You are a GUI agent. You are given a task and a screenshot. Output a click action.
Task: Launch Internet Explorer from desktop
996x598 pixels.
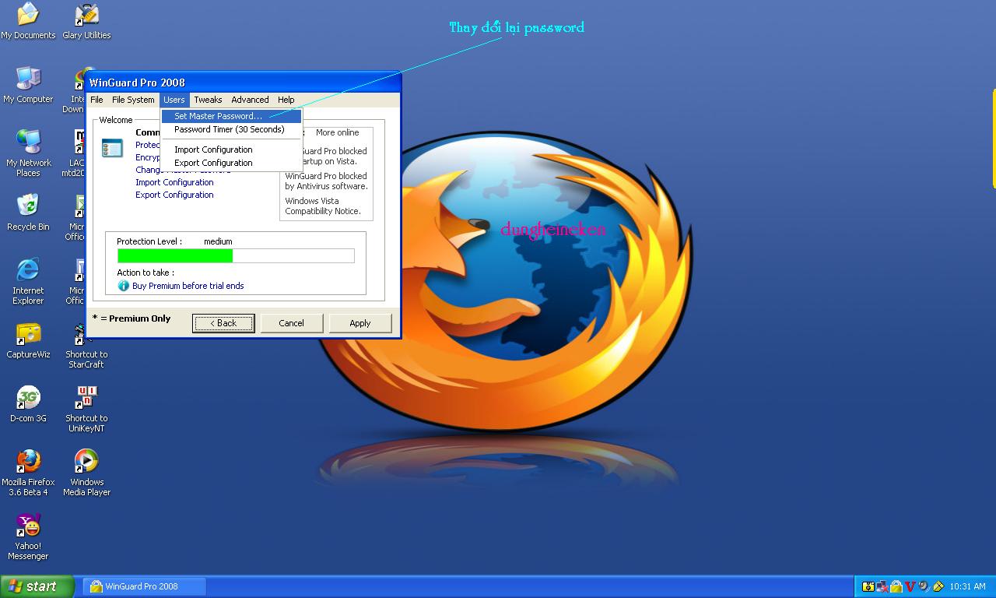28,281
